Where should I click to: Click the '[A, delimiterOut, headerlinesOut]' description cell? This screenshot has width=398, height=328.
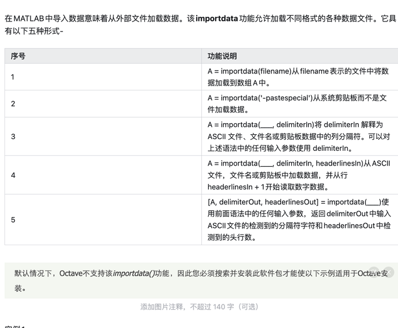tap(300, 220)
